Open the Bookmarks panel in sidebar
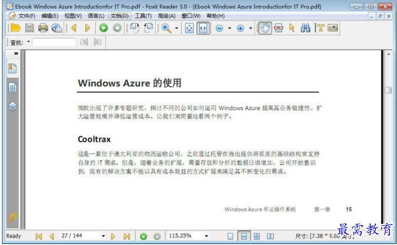 [x=12, y=68]
